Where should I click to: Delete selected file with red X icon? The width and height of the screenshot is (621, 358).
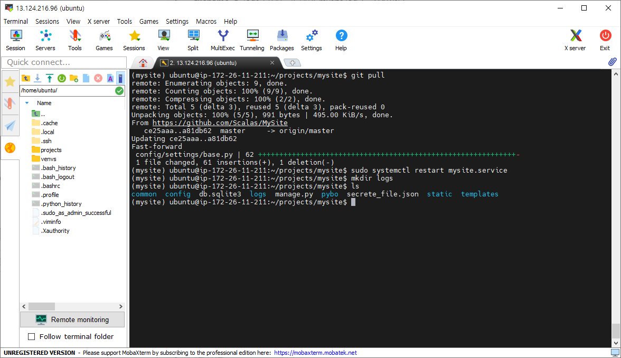98,78
